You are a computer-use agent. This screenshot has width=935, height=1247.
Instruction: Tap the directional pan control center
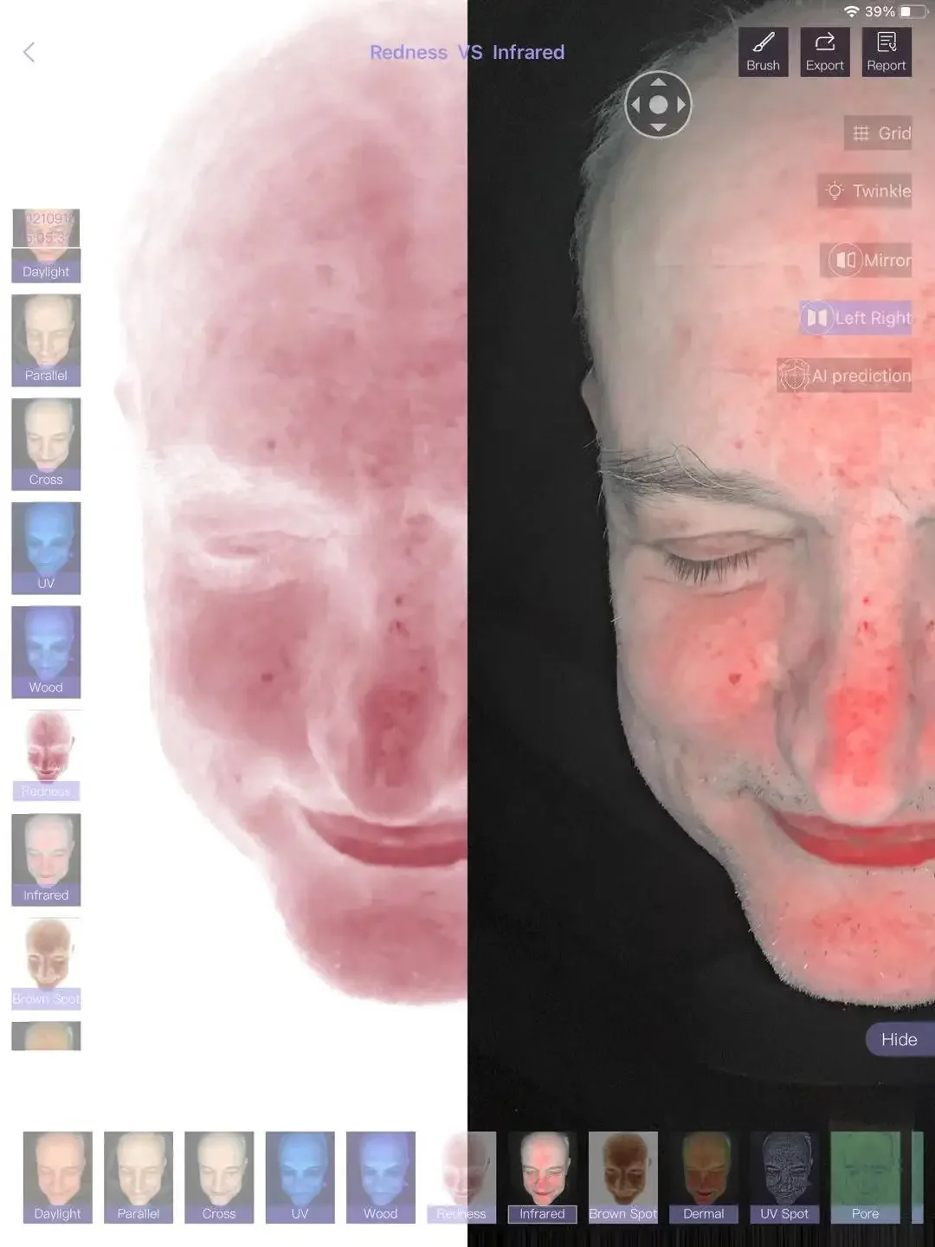pyautogui.click(x=658, y=105)
